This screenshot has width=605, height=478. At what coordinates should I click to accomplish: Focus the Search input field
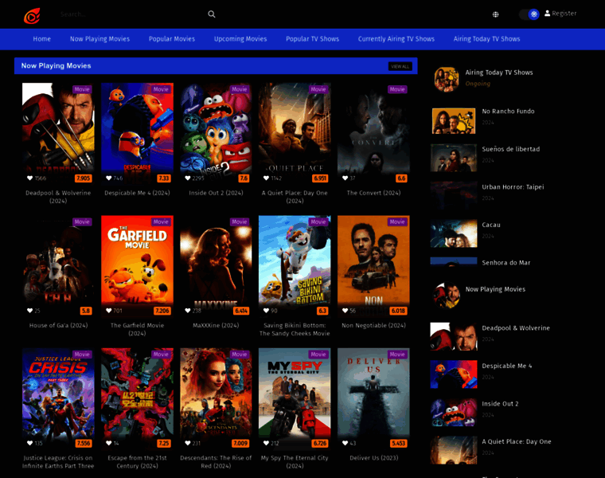(x=131, y=14)
